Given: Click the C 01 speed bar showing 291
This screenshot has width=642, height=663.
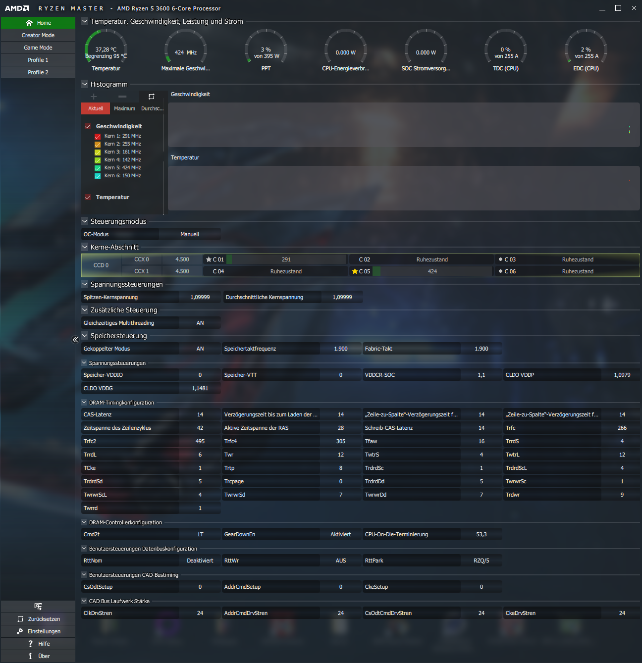Looking at the screenshot, I should coord(286,259).
